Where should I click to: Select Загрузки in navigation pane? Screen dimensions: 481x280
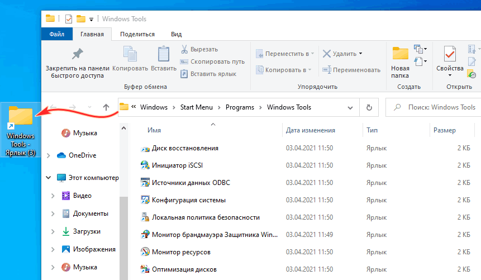(82, 231)
